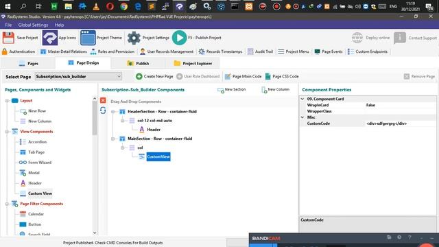Click Create New Page button
This screenshot has width=439, height=247.
pyautogui.click(x=154, y=76)
